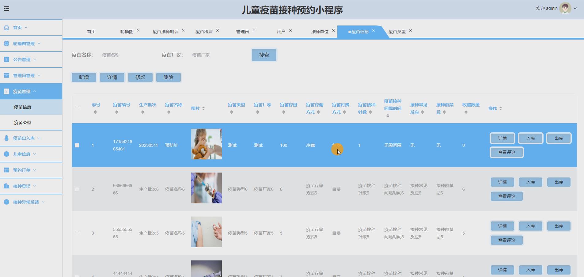Click the 轮播图管理 carousel icon in sidebar

point(6,44)
